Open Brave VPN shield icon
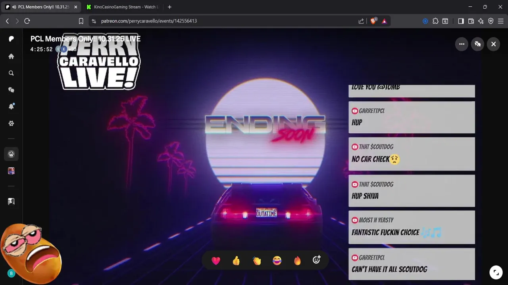 491,21
